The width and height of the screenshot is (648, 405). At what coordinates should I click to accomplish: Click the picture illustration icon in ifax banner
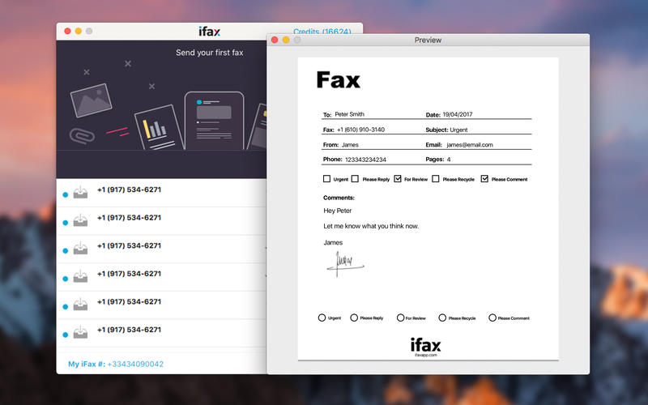point(92,100)
